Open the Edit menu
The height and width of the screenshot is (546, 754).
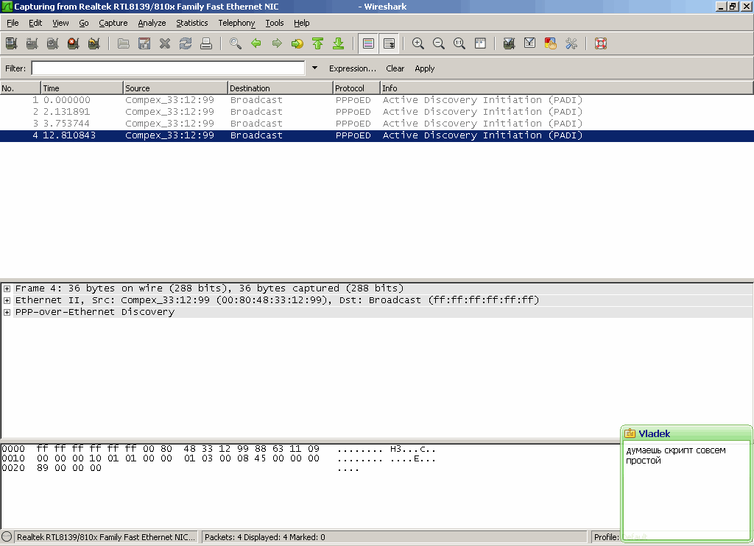35,23
